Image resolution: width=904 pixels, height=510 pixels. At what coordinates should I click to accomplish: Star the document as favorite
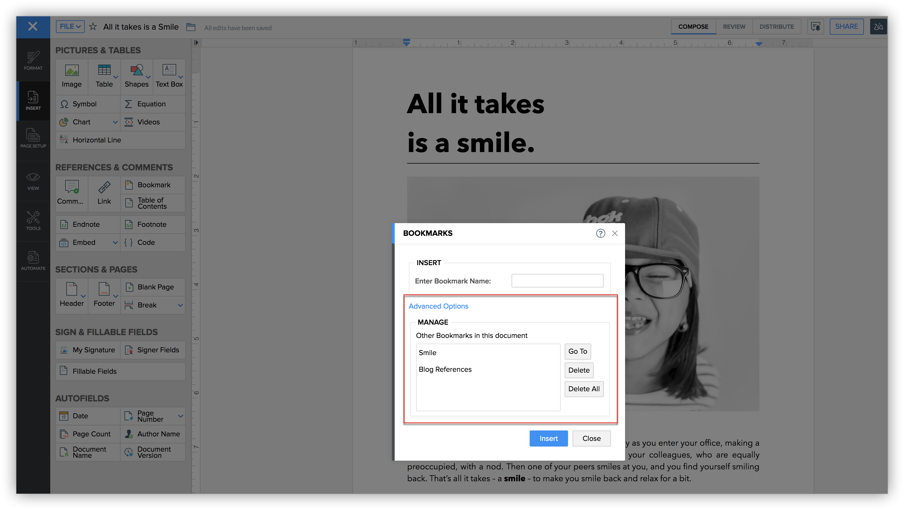point(93,27)
